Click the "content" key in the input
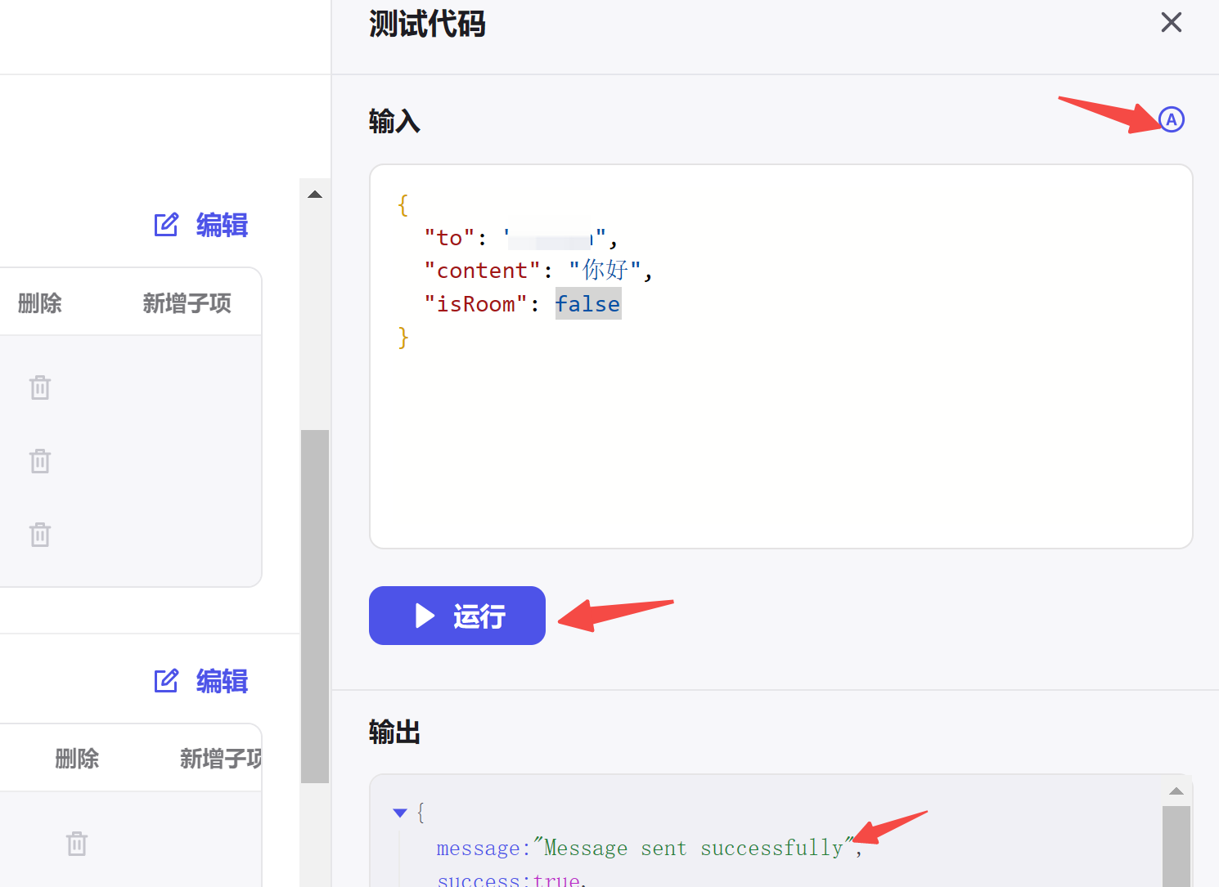 (x=483, y=271)
